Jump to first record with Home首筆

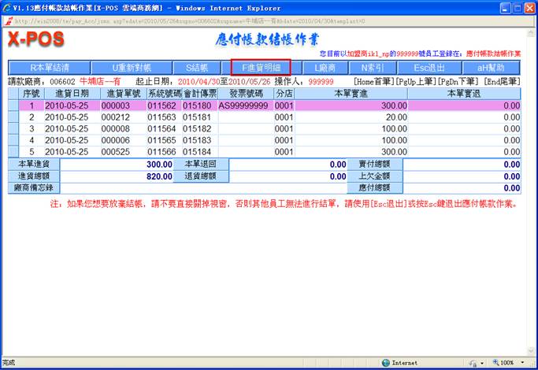click(x=375, y=81)
